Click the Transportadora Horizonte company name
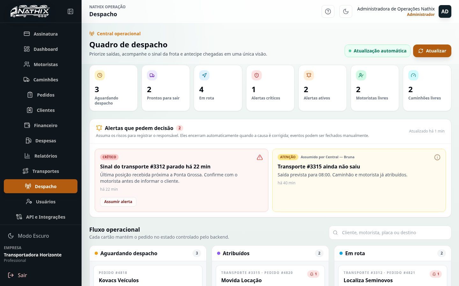Viewport: 459px width, 286px height. [x=33, y=255]
